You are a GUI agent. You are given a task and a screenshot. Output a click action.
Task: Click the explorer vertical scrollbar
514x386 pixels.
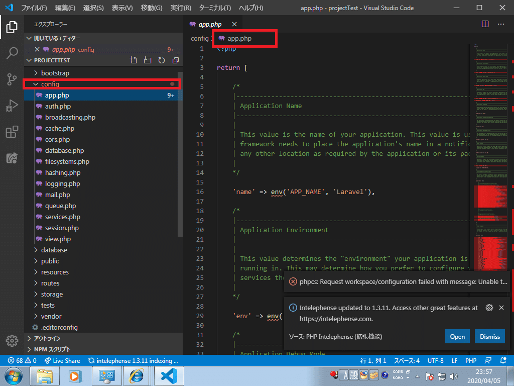pos(180,154)
